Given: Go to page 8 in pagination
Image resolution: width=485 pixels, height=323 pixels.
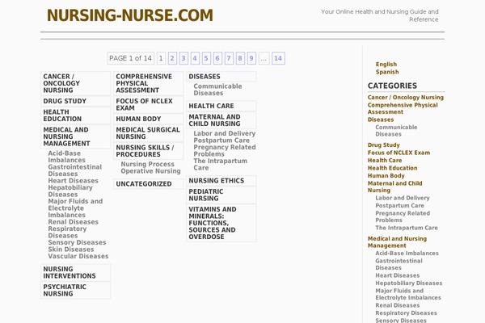Looking at the screenshot, I should point(240,58).
